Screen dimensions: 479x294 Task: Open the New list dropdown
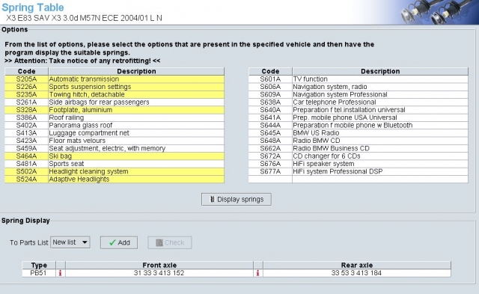(x=70, y=242)
